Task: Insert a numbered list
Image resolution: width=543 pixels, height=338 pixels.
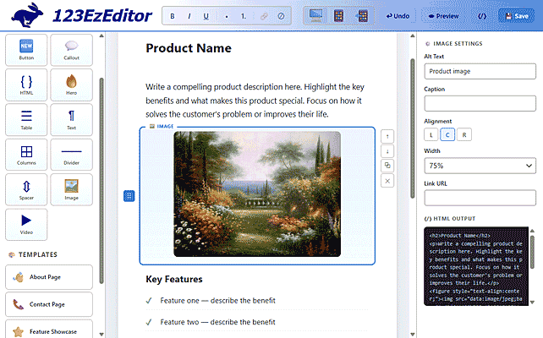Action: (244, 16)
